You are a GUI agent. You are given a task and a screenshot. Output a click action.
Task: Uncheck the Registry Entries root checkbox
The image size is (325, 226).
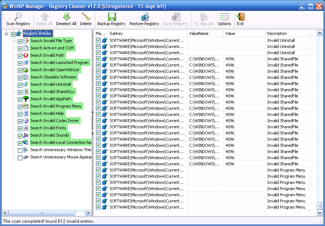[x=13, y=34]
